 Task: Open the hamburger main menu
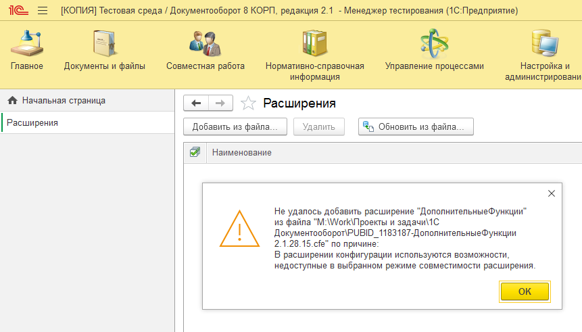[43, 10]
